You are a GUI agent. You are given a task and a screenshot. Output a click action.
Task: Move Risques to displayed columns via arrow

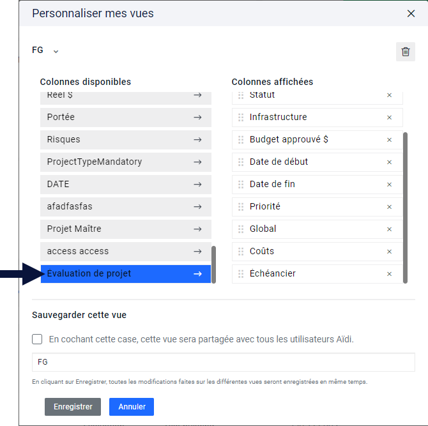pos(197,140)
